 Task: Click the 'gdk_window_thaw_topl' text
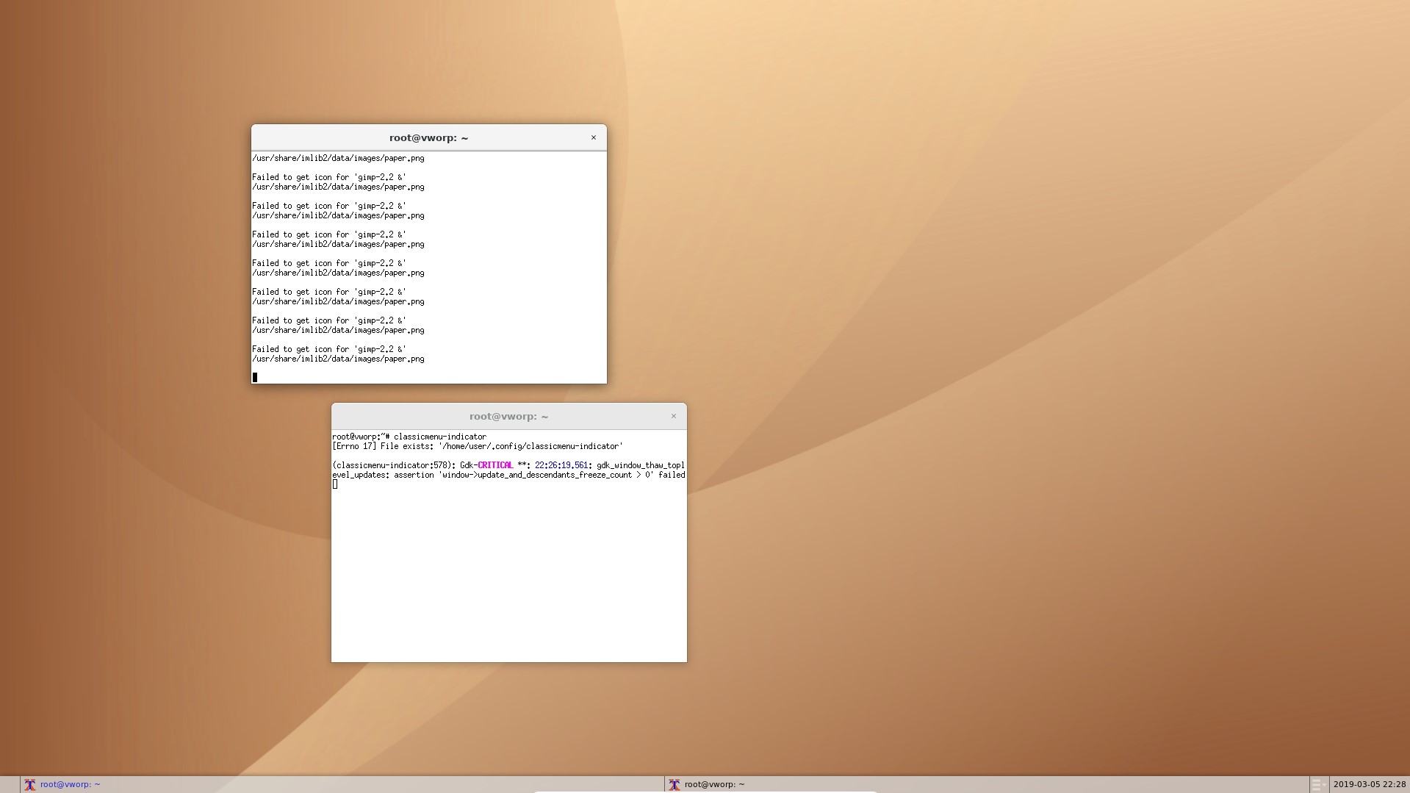pos(641,465)
